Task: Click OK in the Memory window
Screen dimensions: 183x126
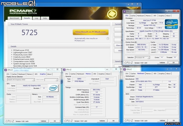Action: [x=114, y=121]
